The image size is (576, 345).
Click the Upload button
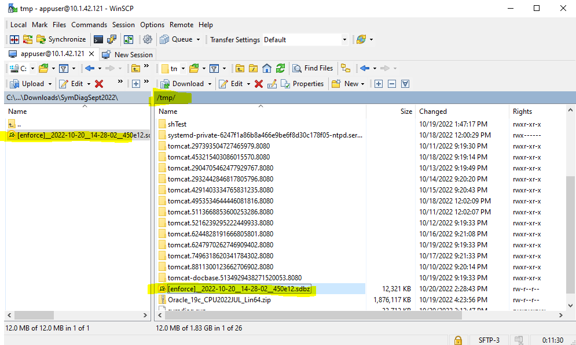pyautogui.click(x=27, y=84)
